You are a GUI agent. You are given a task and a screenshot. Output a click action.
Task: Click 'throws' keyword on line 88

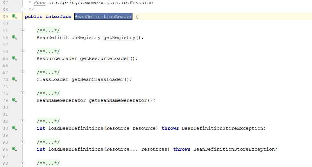point(170,128)
